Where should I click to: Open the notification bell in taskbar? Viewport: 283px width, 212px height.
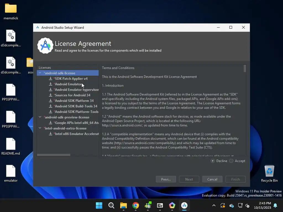276,205
